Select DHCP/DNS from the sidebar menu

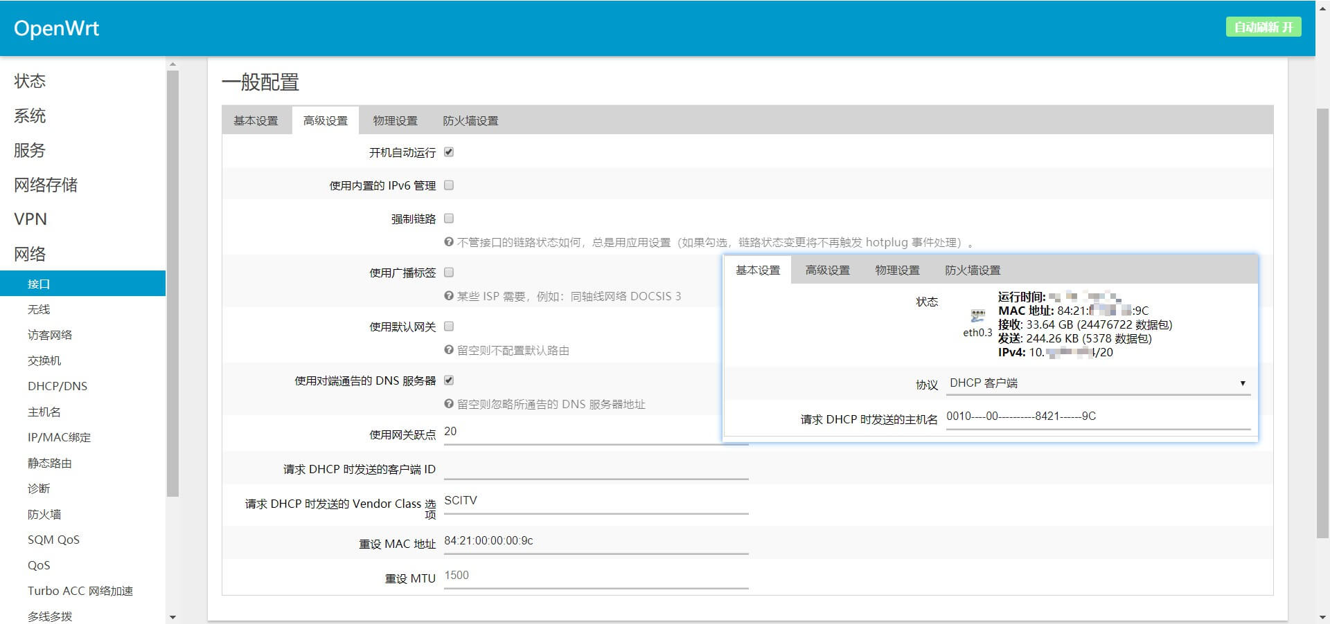[x=57, y=386]
